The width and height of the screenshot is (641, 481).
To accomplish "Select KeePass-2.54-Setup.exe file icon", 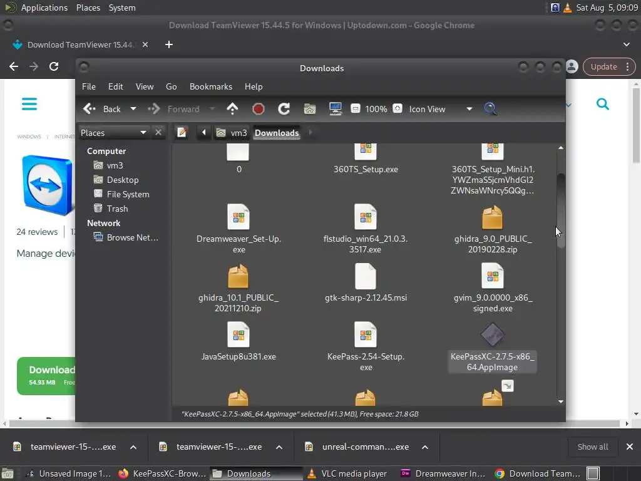I will tap(366, 335).
